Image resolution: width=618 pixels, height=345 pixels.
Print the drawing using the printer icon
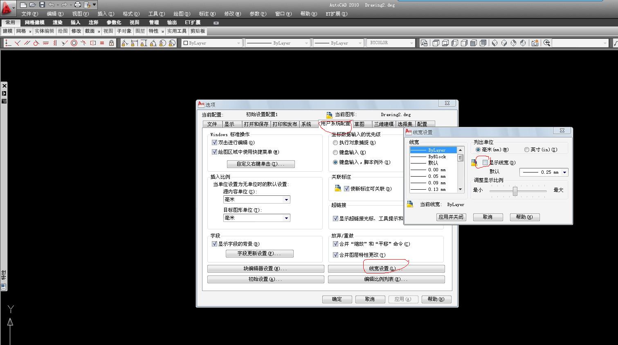pyautogui.click(x=78, y=5)
